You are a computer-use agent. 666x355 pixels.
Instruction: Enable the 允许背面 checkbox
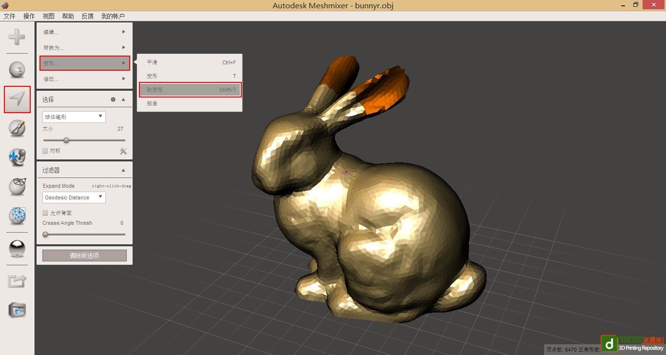click(x=45, y=213)
